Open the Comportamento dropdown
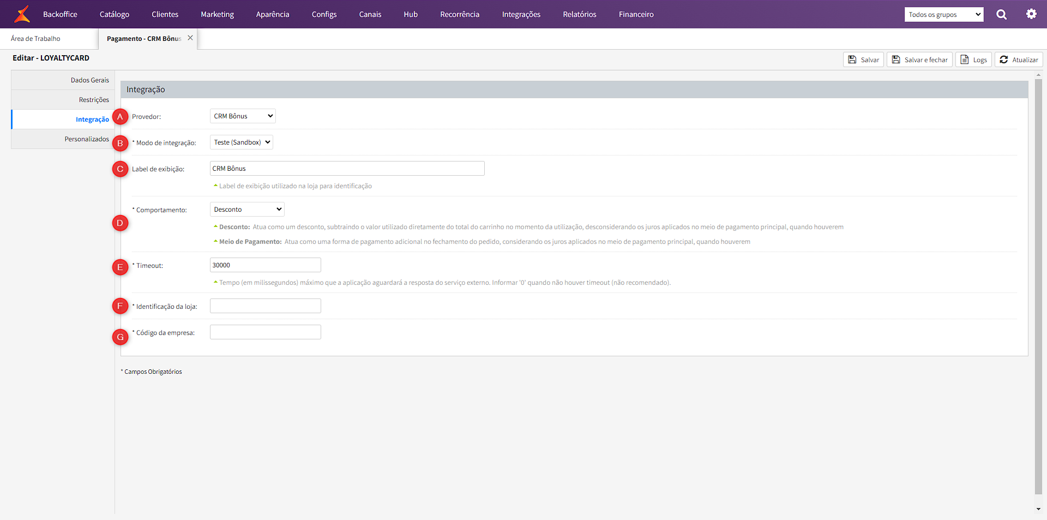The width and height of the screenshot is (1047, 520). point(247,210)
